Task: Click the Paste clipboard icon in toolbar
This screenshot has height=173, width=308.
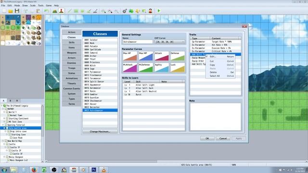Action: pos(38,11)
